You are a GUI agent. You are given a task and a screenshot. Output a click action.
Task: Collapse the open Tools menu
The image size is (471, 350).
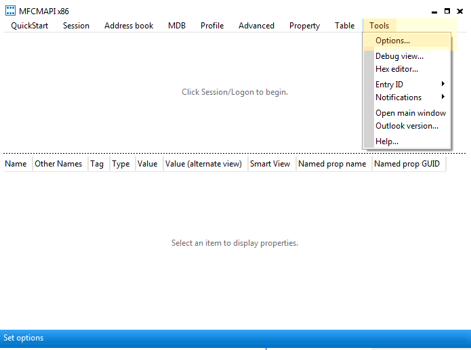(379, 26)
